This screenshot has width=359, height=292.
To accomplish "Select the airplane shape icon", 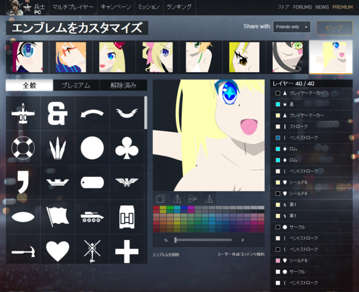I will coord(23,113).
